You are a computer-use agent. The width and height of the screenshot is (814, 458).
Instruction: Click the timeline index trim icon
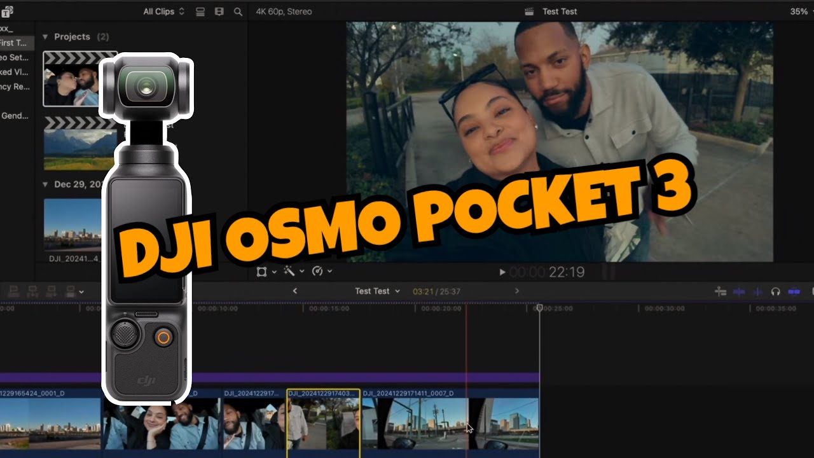(x=721, y=291)
